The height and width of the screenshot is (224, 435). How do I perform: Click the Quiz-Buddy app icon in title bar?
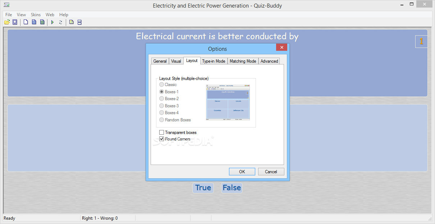click(x=6, y=5)
